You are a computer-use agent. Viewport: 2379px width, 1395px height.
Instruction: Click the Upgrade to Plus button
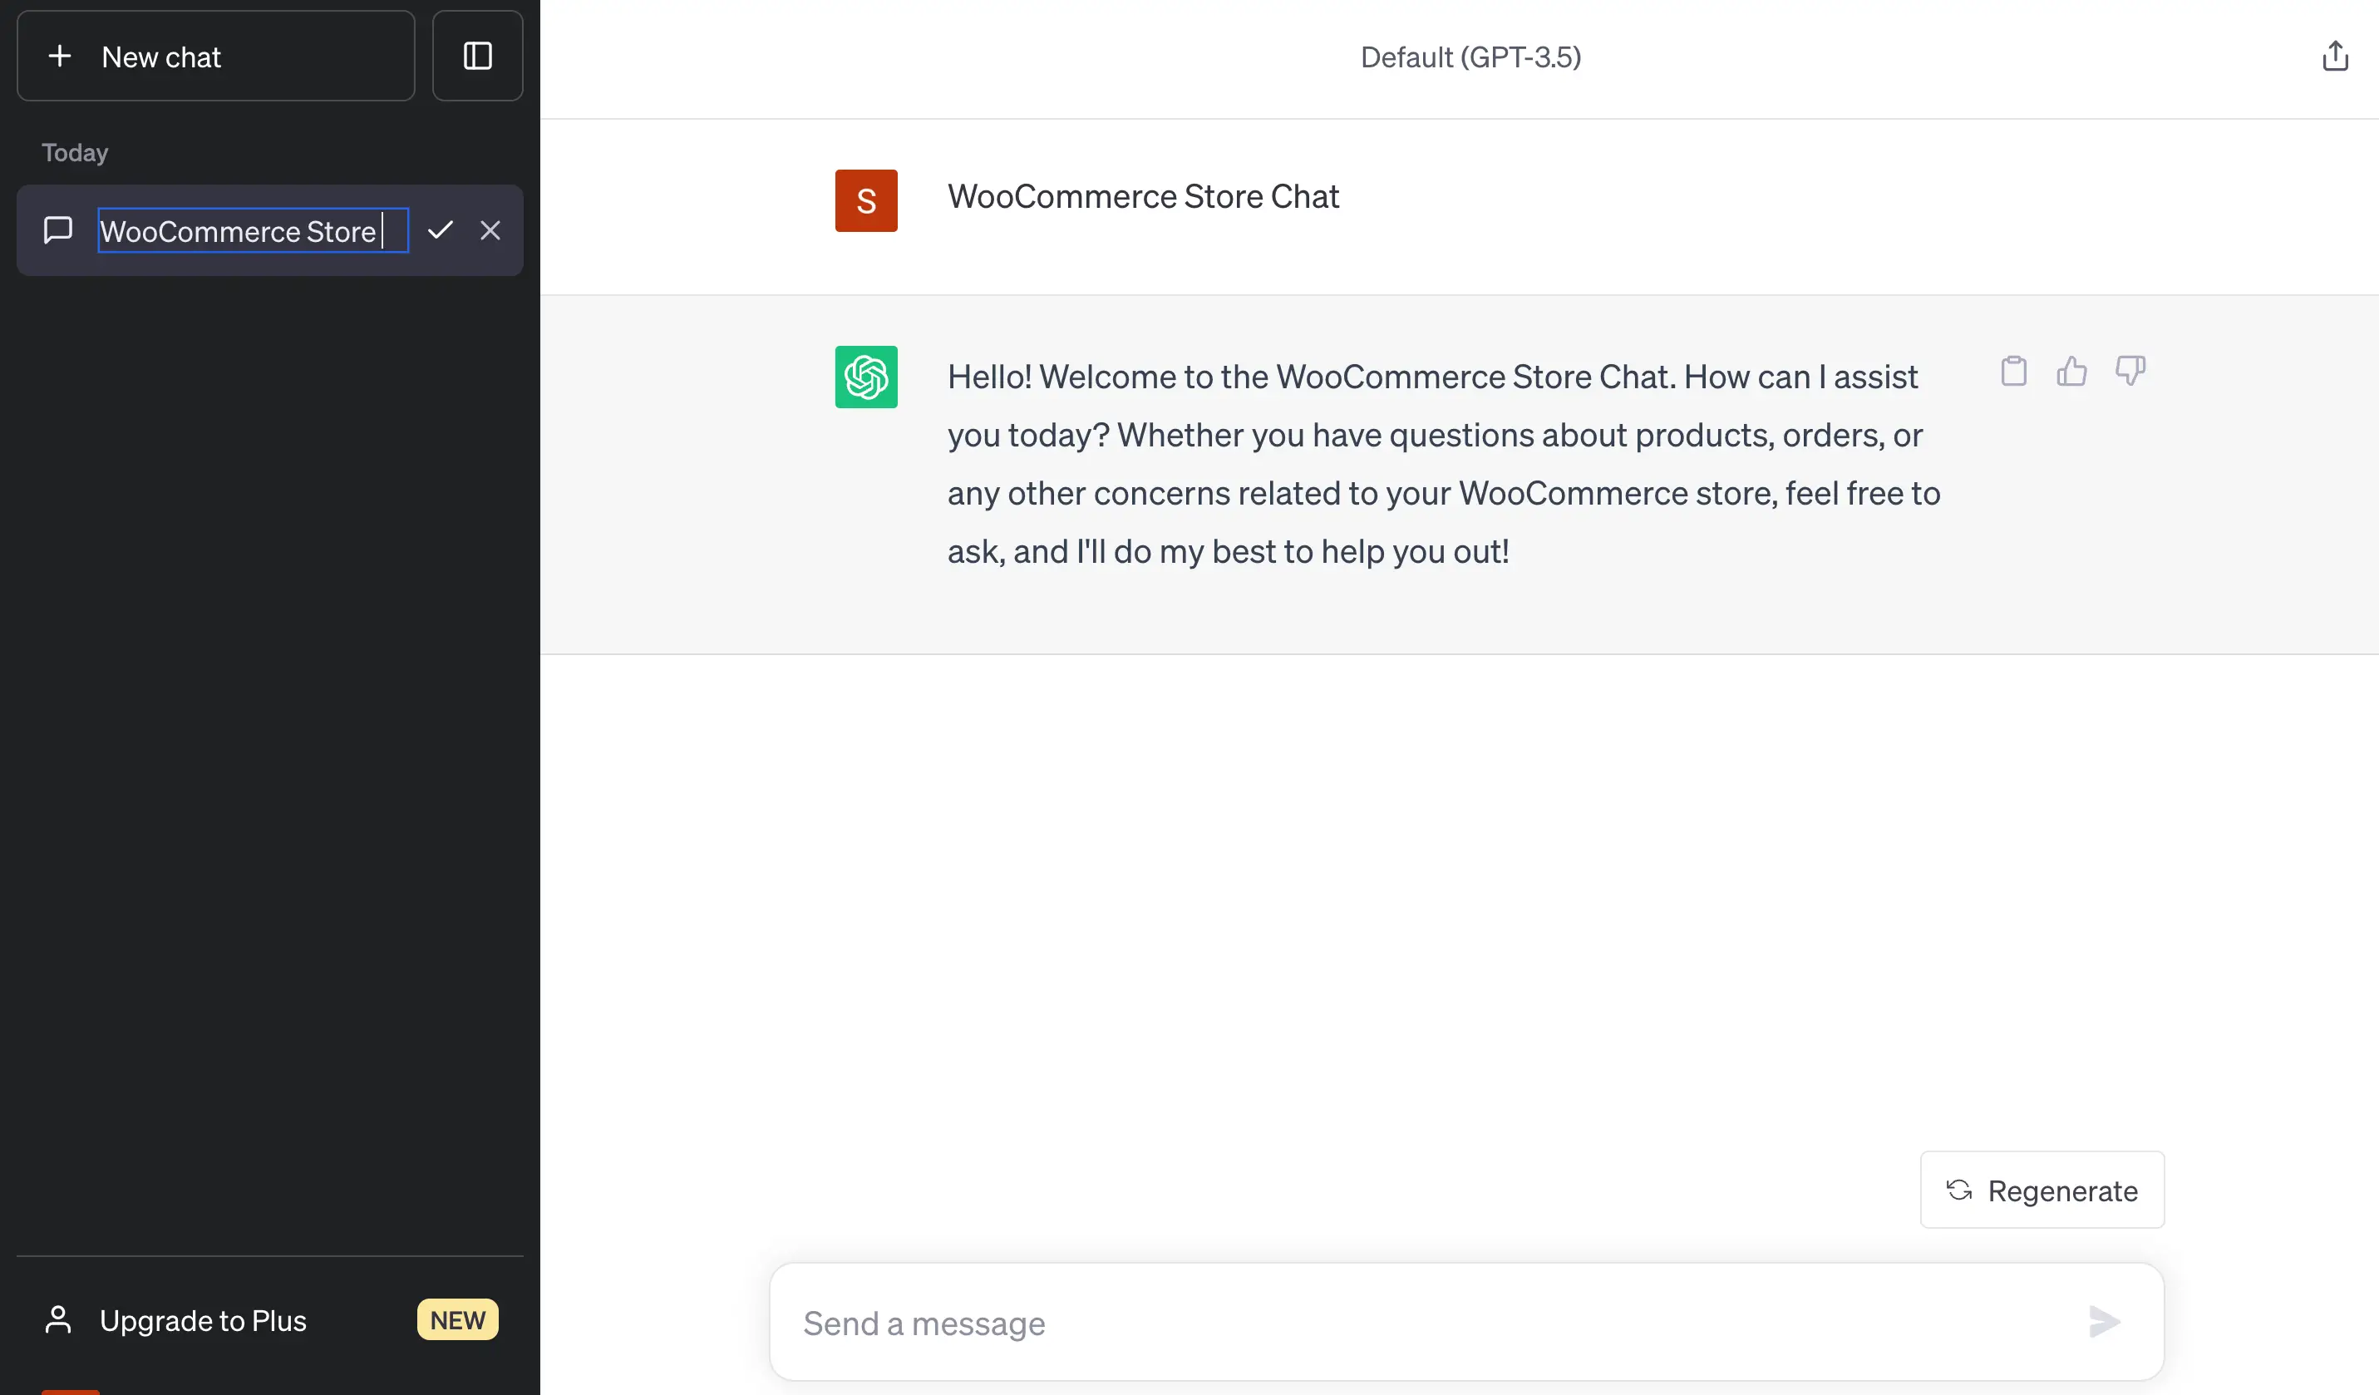[266, 1319]
